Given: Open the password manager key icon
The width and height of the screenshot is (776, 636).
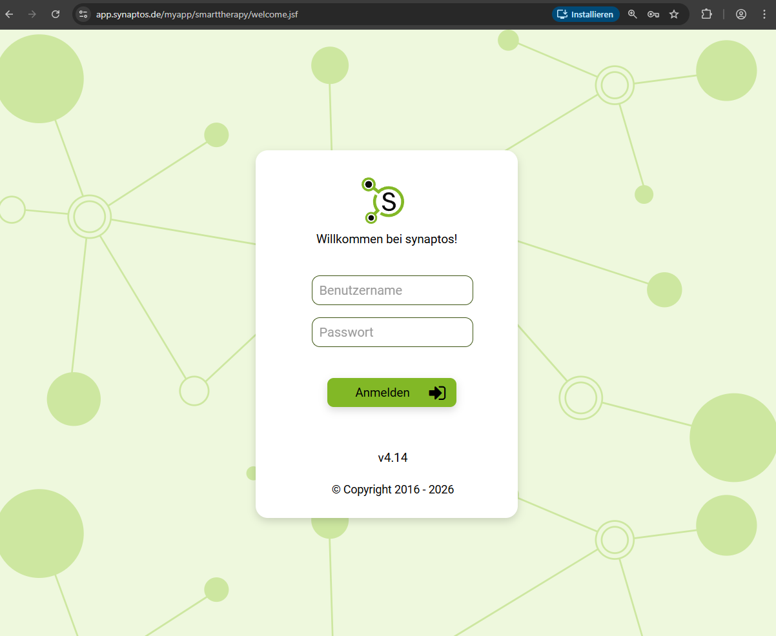Looking at the screenshot, I should [653, 14].
